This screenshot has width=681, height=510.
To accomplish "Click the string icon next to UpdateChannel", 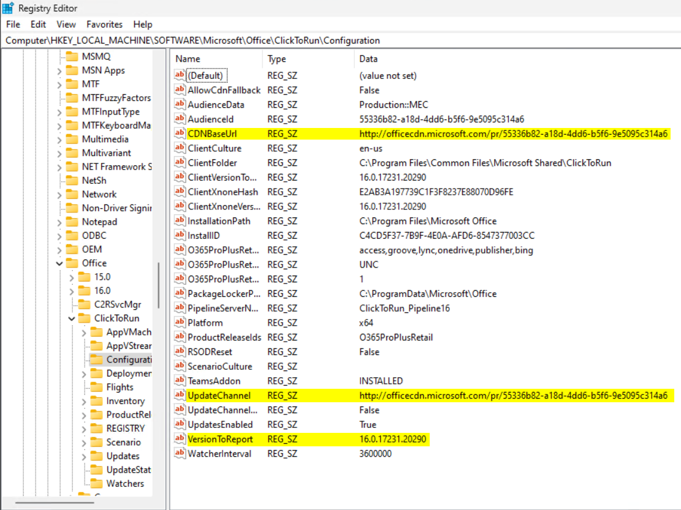I will click(180, 396).
